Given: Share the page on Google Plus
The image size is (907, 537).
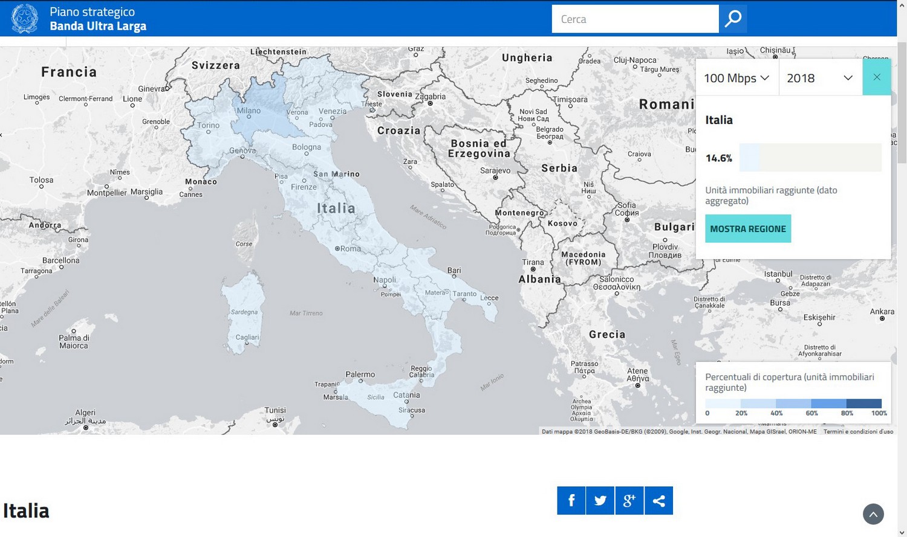Looking at the screenshot, I should coord(629,501).
